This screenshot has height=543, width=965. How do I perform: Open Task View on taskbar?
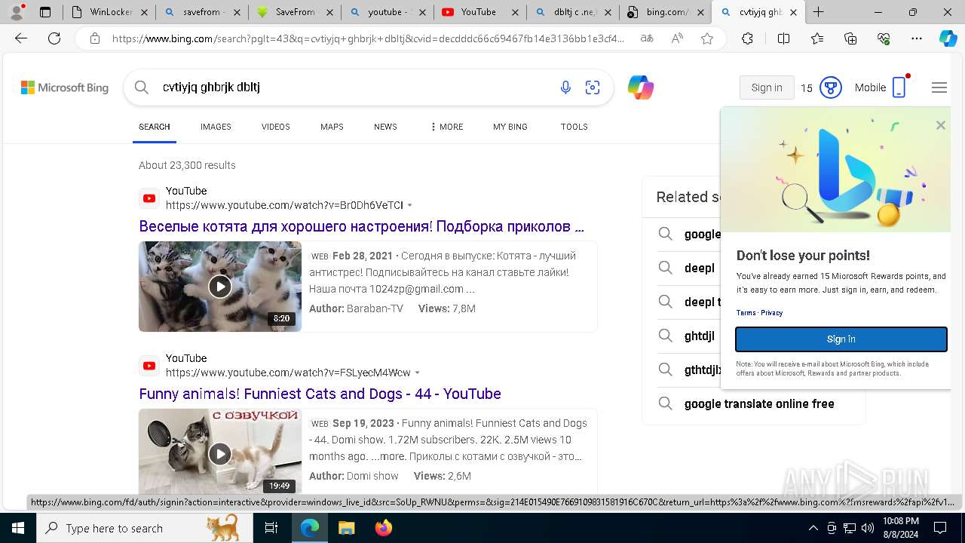(271, 528)
